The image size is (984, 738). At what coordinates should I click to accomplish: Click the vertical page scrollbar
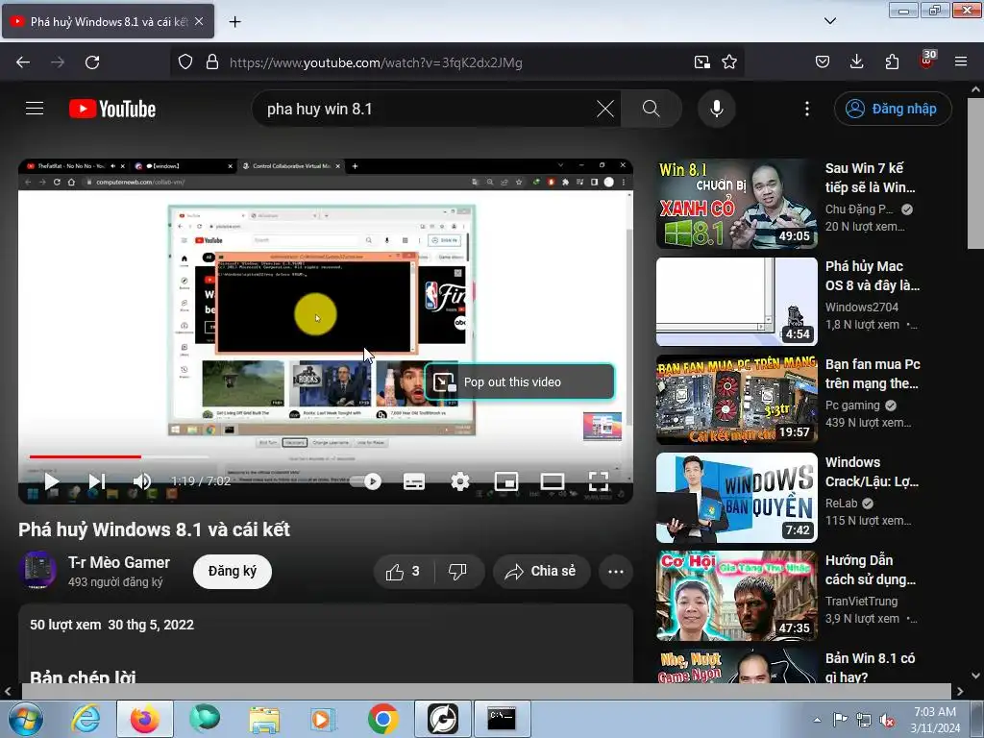coord(975,173)
